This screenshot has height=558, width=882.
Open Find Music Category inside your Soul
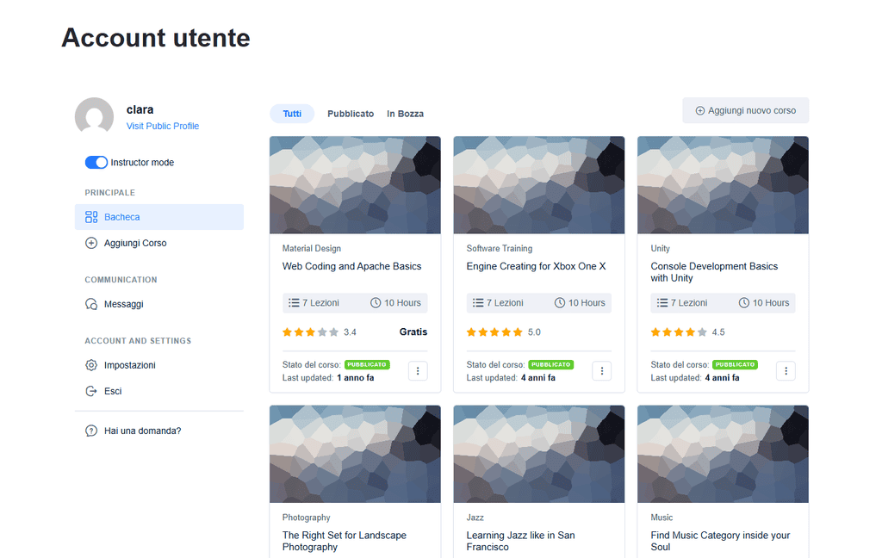(x=721, y=541)
